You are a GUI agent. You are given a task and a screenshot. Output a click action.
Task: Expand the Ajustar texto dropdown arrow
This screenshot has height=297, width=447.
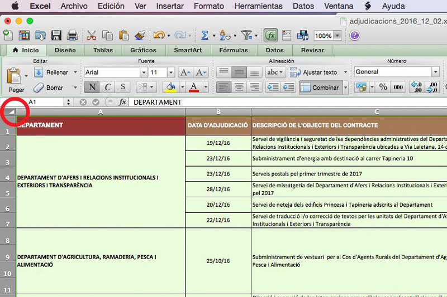[x=345, y=72]
